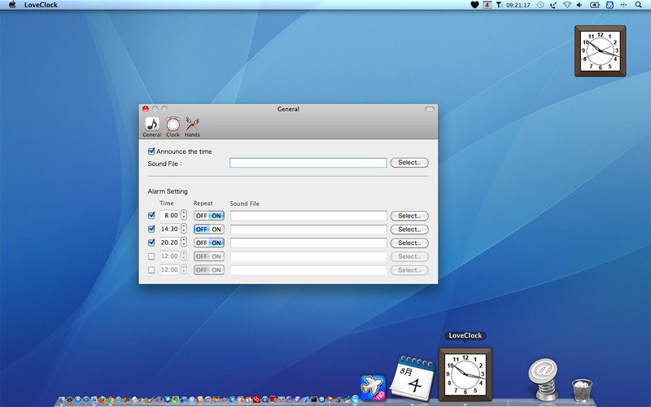
Task: Switch to the Clock preferences pane
Action: [x=173, y=127]
